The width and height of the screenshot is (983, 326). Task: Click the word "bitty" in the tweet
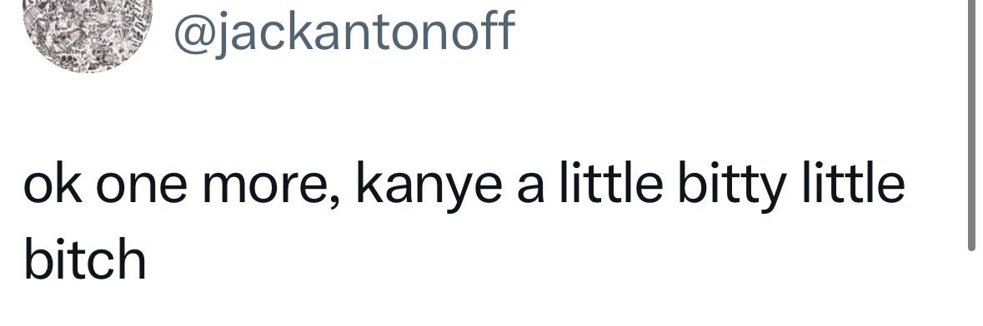[734, 186]
